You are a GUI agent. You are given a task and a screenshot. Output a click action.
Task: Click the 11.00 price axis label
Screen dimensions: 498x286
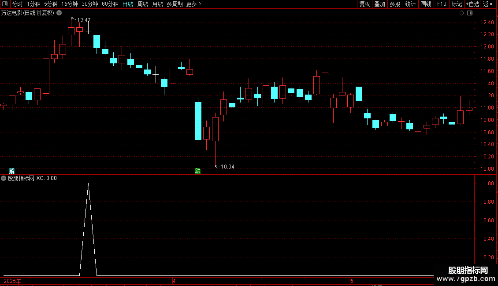pos(487,108)
